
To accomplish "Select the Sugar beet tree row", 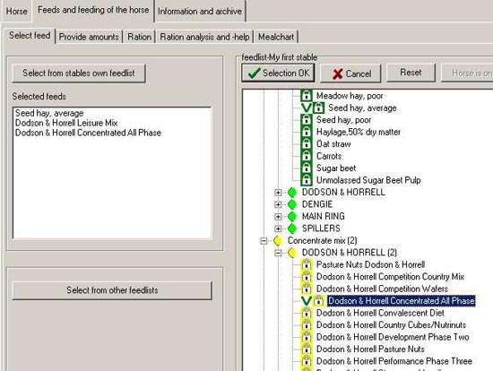I will tap(336, 168).
